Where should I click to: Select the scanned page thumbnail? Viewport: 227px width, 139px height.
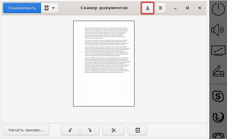point(104,63)
